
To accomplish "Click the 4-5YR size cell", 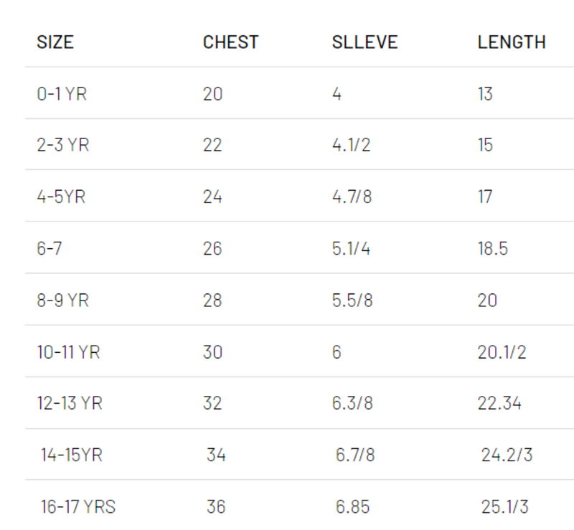I will [x=61, y=197].
